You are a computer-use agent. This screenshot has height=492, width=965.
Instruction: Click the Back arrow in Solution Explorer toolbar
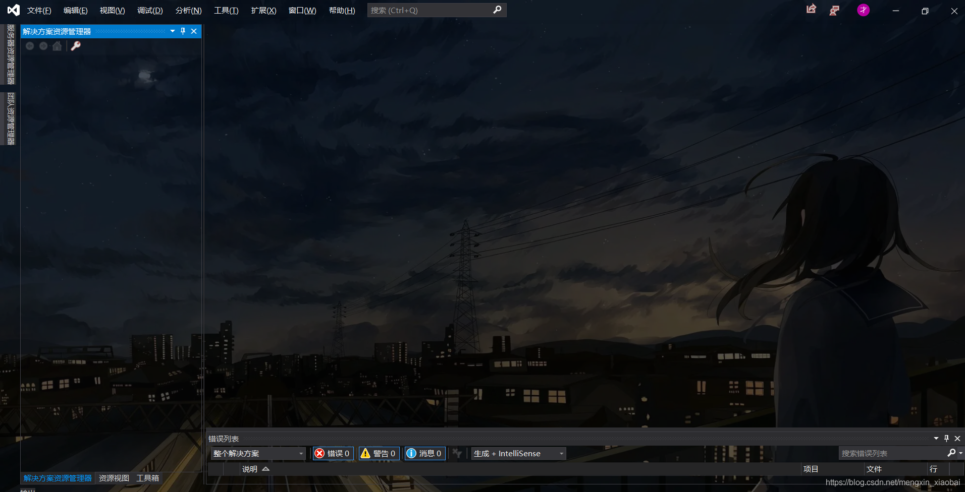[30, 46]
